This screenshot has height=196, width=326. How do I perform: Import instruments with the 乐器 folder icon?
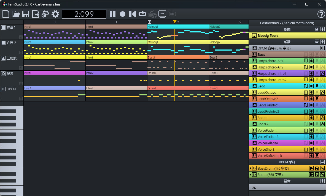(317, 42)
